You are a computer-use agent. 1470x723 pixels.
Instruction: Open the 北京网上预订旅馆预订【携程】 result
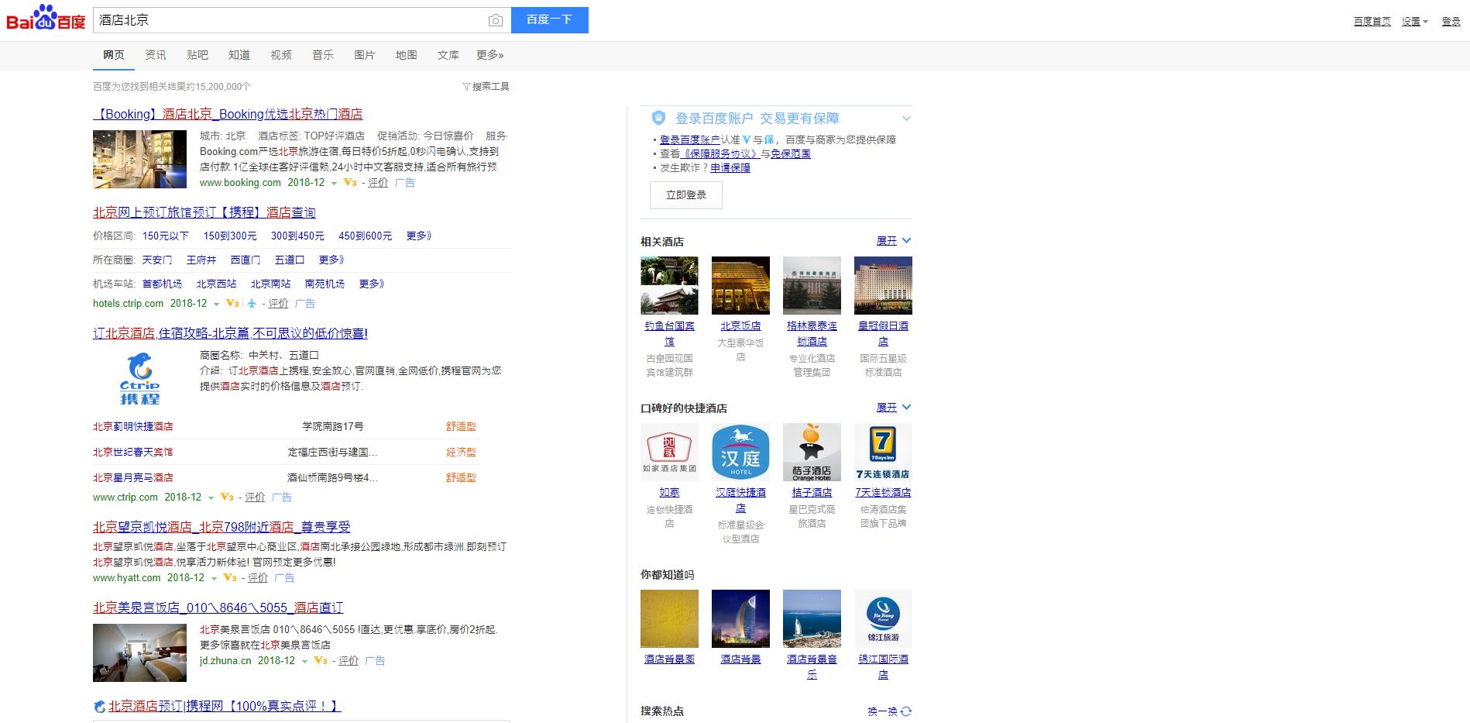click(204, 212)
